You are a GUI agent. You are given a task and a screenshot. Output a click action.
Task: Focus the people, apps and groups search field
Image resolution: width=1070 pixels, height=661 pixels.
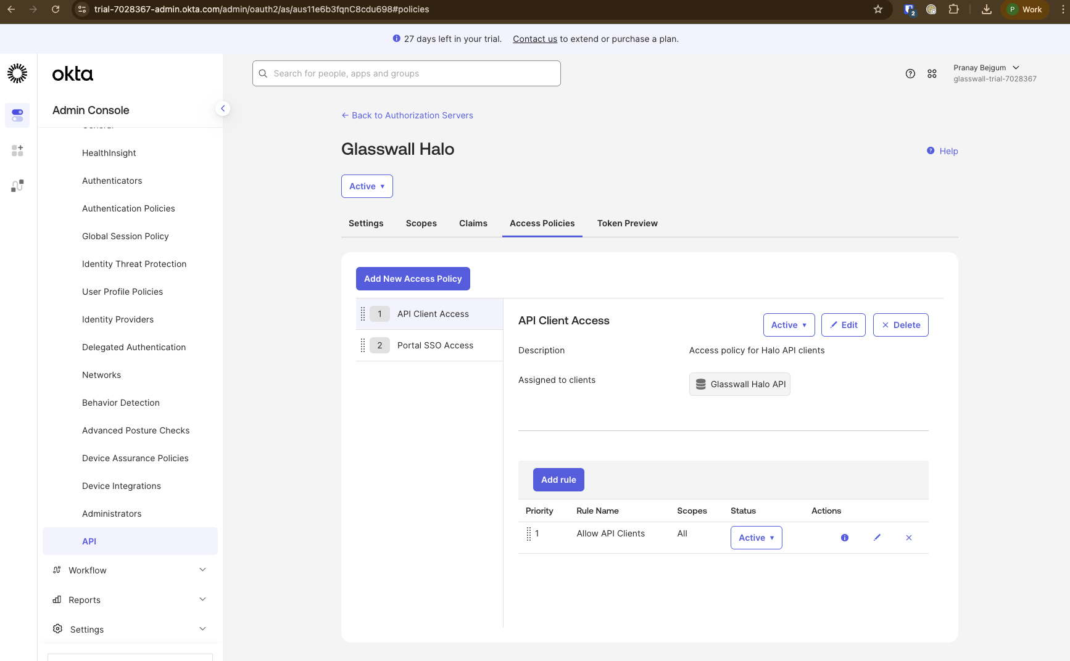[x=407, y=73]
